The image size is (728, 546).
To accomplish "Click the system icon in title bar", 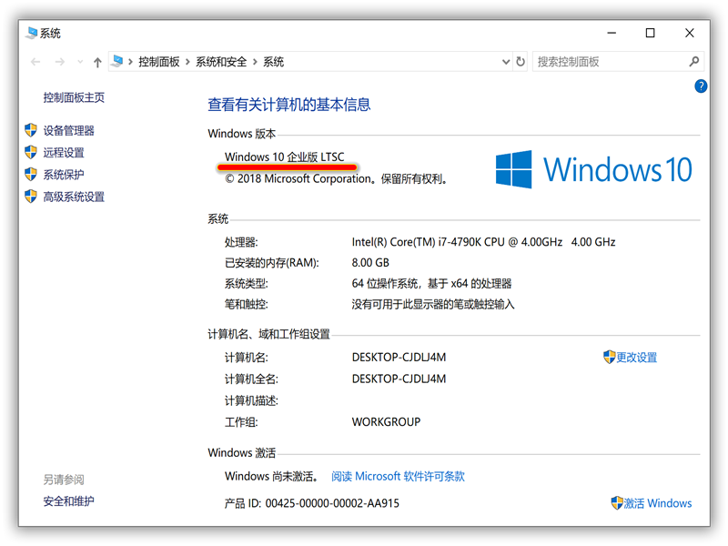I will click(32, 33).
